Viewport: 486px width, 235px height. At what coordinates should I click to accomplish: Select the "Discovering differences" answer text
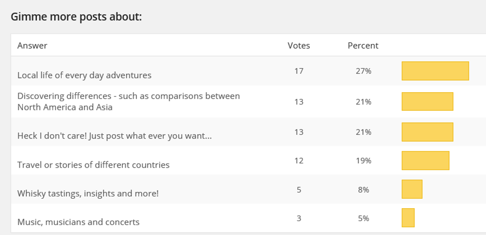point(129,102)
